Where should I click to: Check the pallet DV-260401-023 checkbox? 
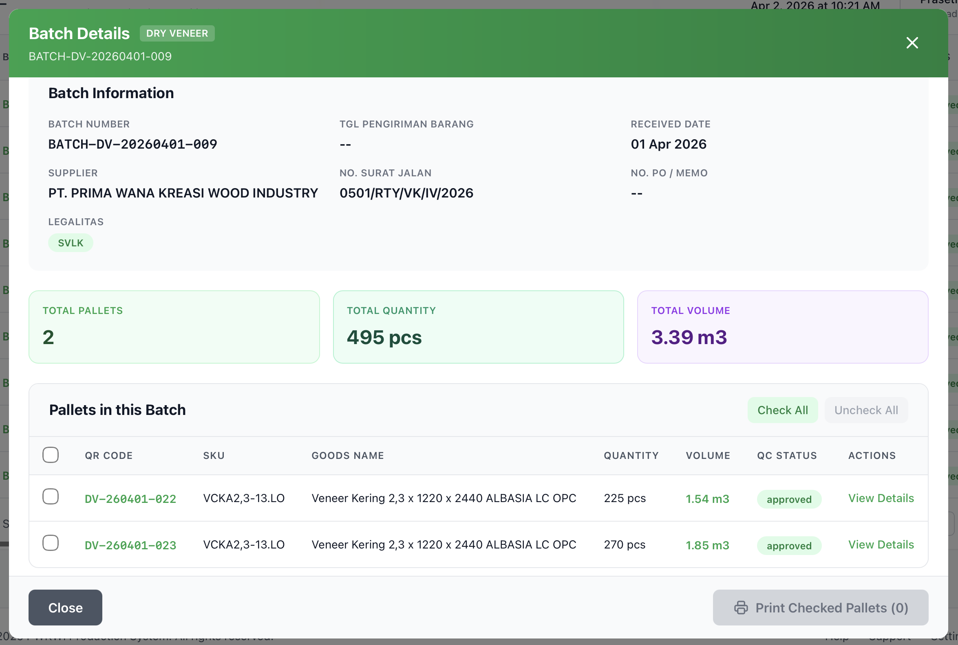51,543
